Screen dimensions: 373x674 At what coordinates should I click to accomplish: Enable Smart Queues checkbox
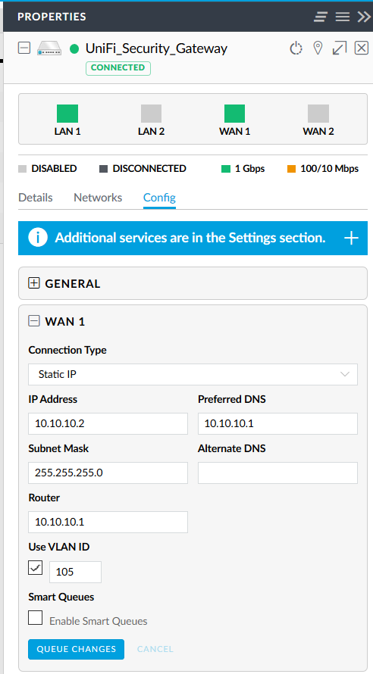36,618
